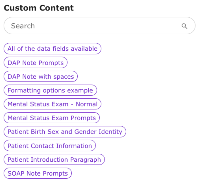The height and width of the screenshot is (185, 199).
Task: Click "Normal" in the Mental Status pill
Action: (86, 104)
